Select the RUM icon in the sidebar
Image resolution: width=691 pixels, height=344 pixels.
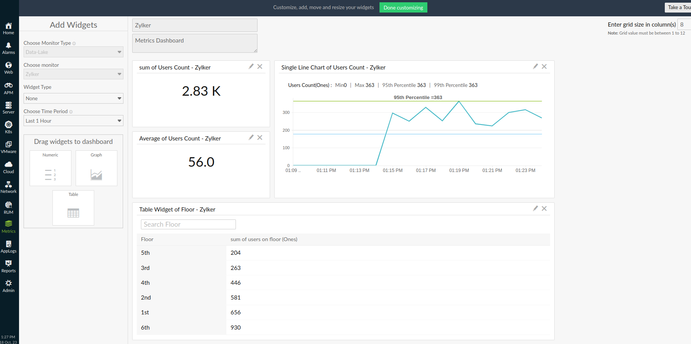click(x=8, y=207)
